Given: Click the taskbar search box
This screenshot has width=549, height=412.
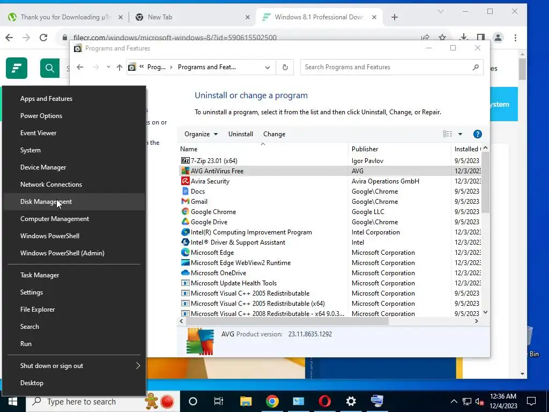Looking at the screenshot, I should coord(103,401).
